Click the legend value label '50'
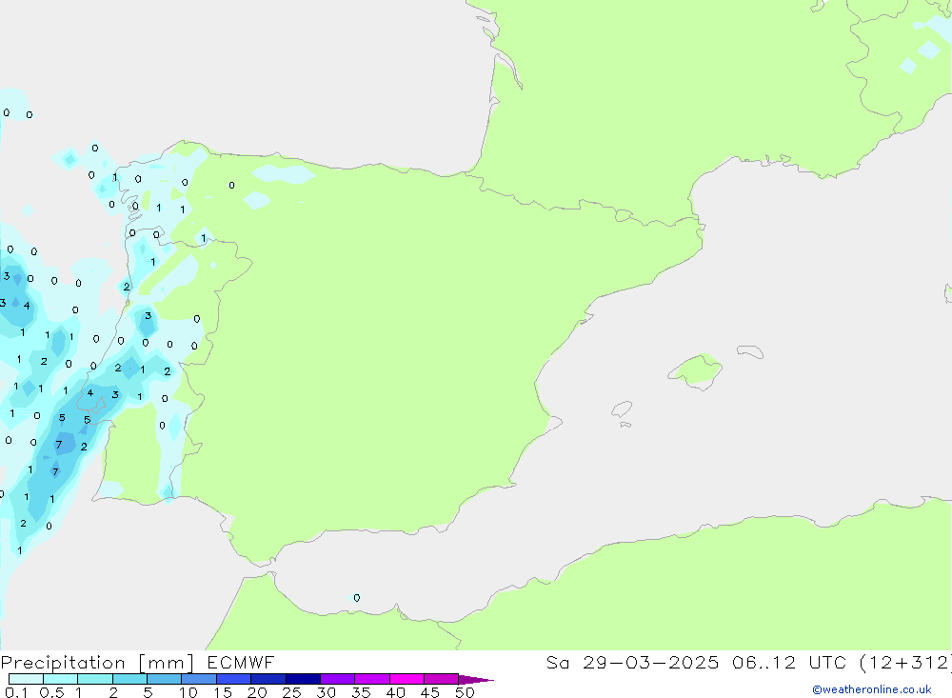Screen dimensions: 952x698 tap(465, 692)
